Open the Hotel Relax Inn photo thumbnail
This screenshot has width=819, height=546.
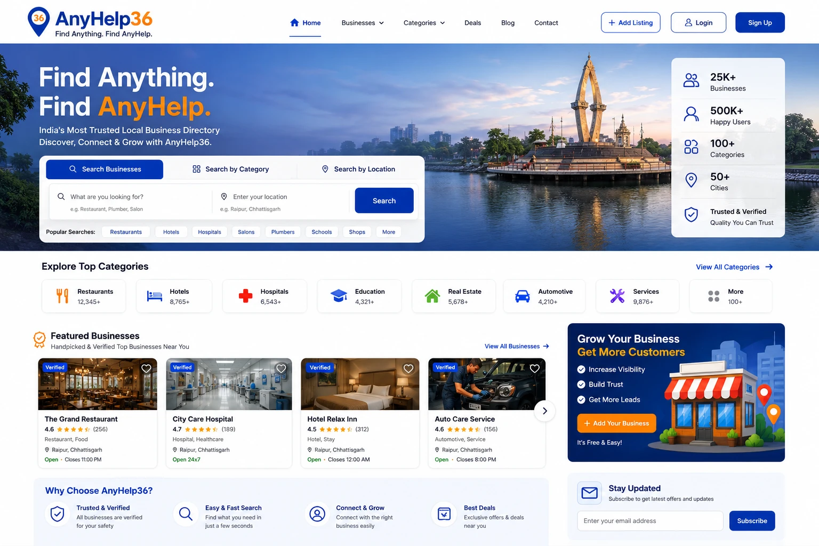point(360,384)
